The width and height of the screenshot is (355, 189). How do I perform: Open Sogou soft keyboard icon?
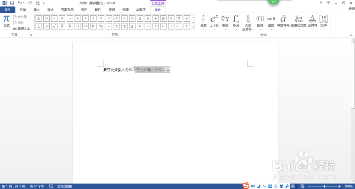[x=270, y=186]
